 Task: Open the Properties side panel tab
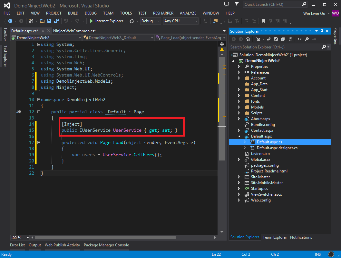point(336,36)
